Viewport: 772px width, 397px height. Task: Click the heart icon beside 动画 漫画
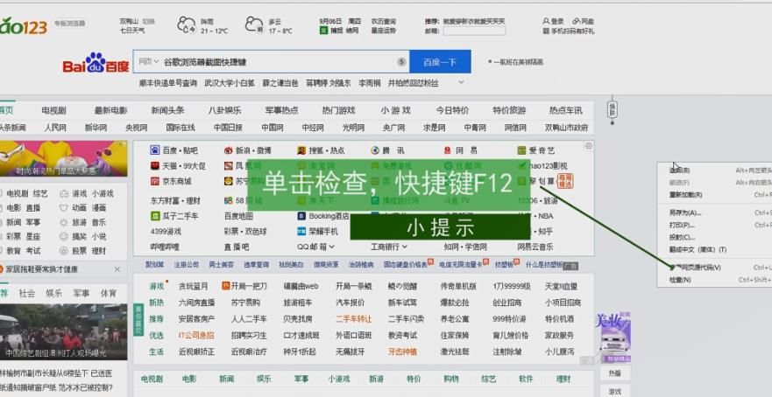point(63,208)
